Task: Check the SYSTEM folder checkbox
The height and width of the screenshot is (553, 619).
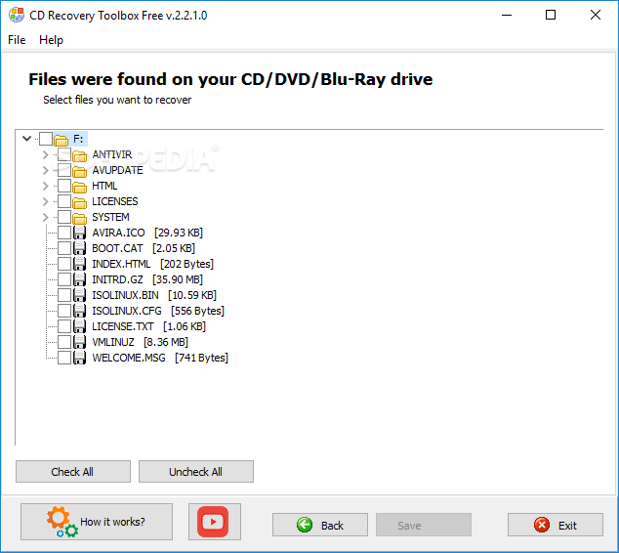Action: 64,217
